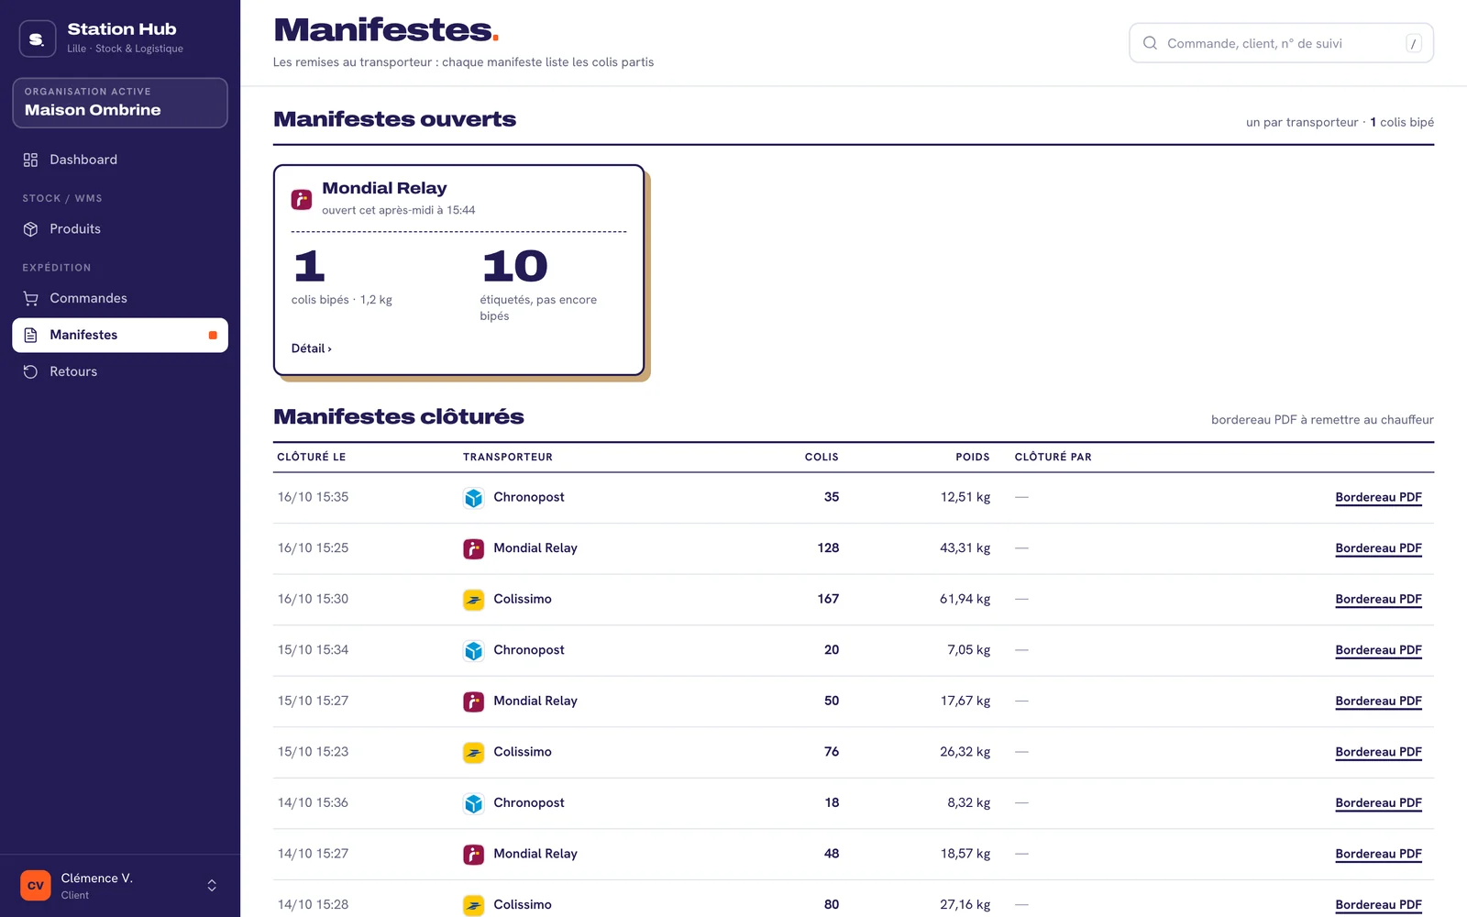1467x917 pixels.
Task: Click the Mondial Relay logo on open manifest card
Action: pos(302,199)
